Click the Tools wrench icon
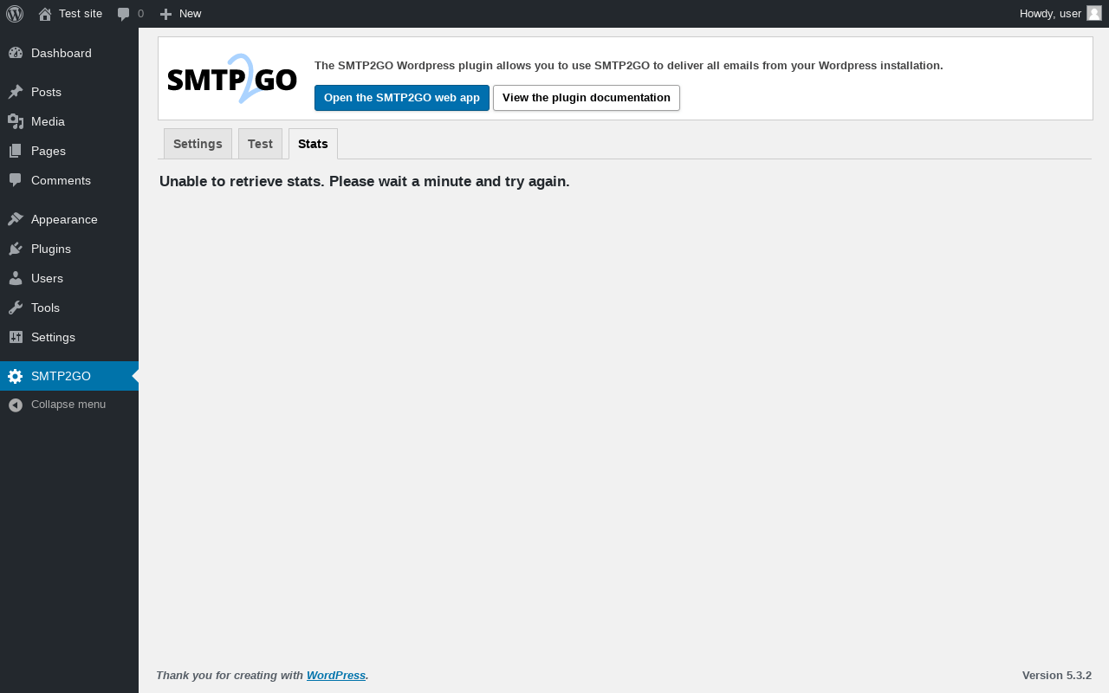1109x693 pixels. click(16, 308)
